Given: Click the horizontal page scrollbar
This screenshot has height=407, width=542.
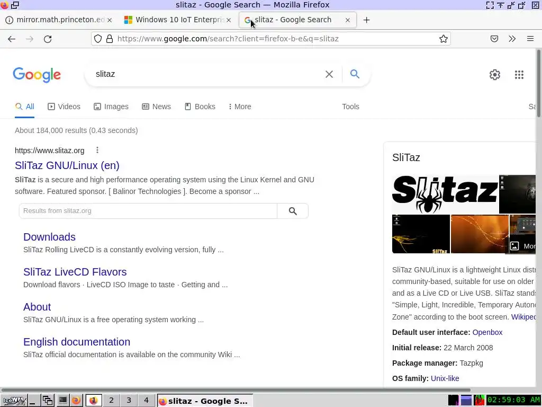Looking at the screenshot, I should click(x=236, y=390).
